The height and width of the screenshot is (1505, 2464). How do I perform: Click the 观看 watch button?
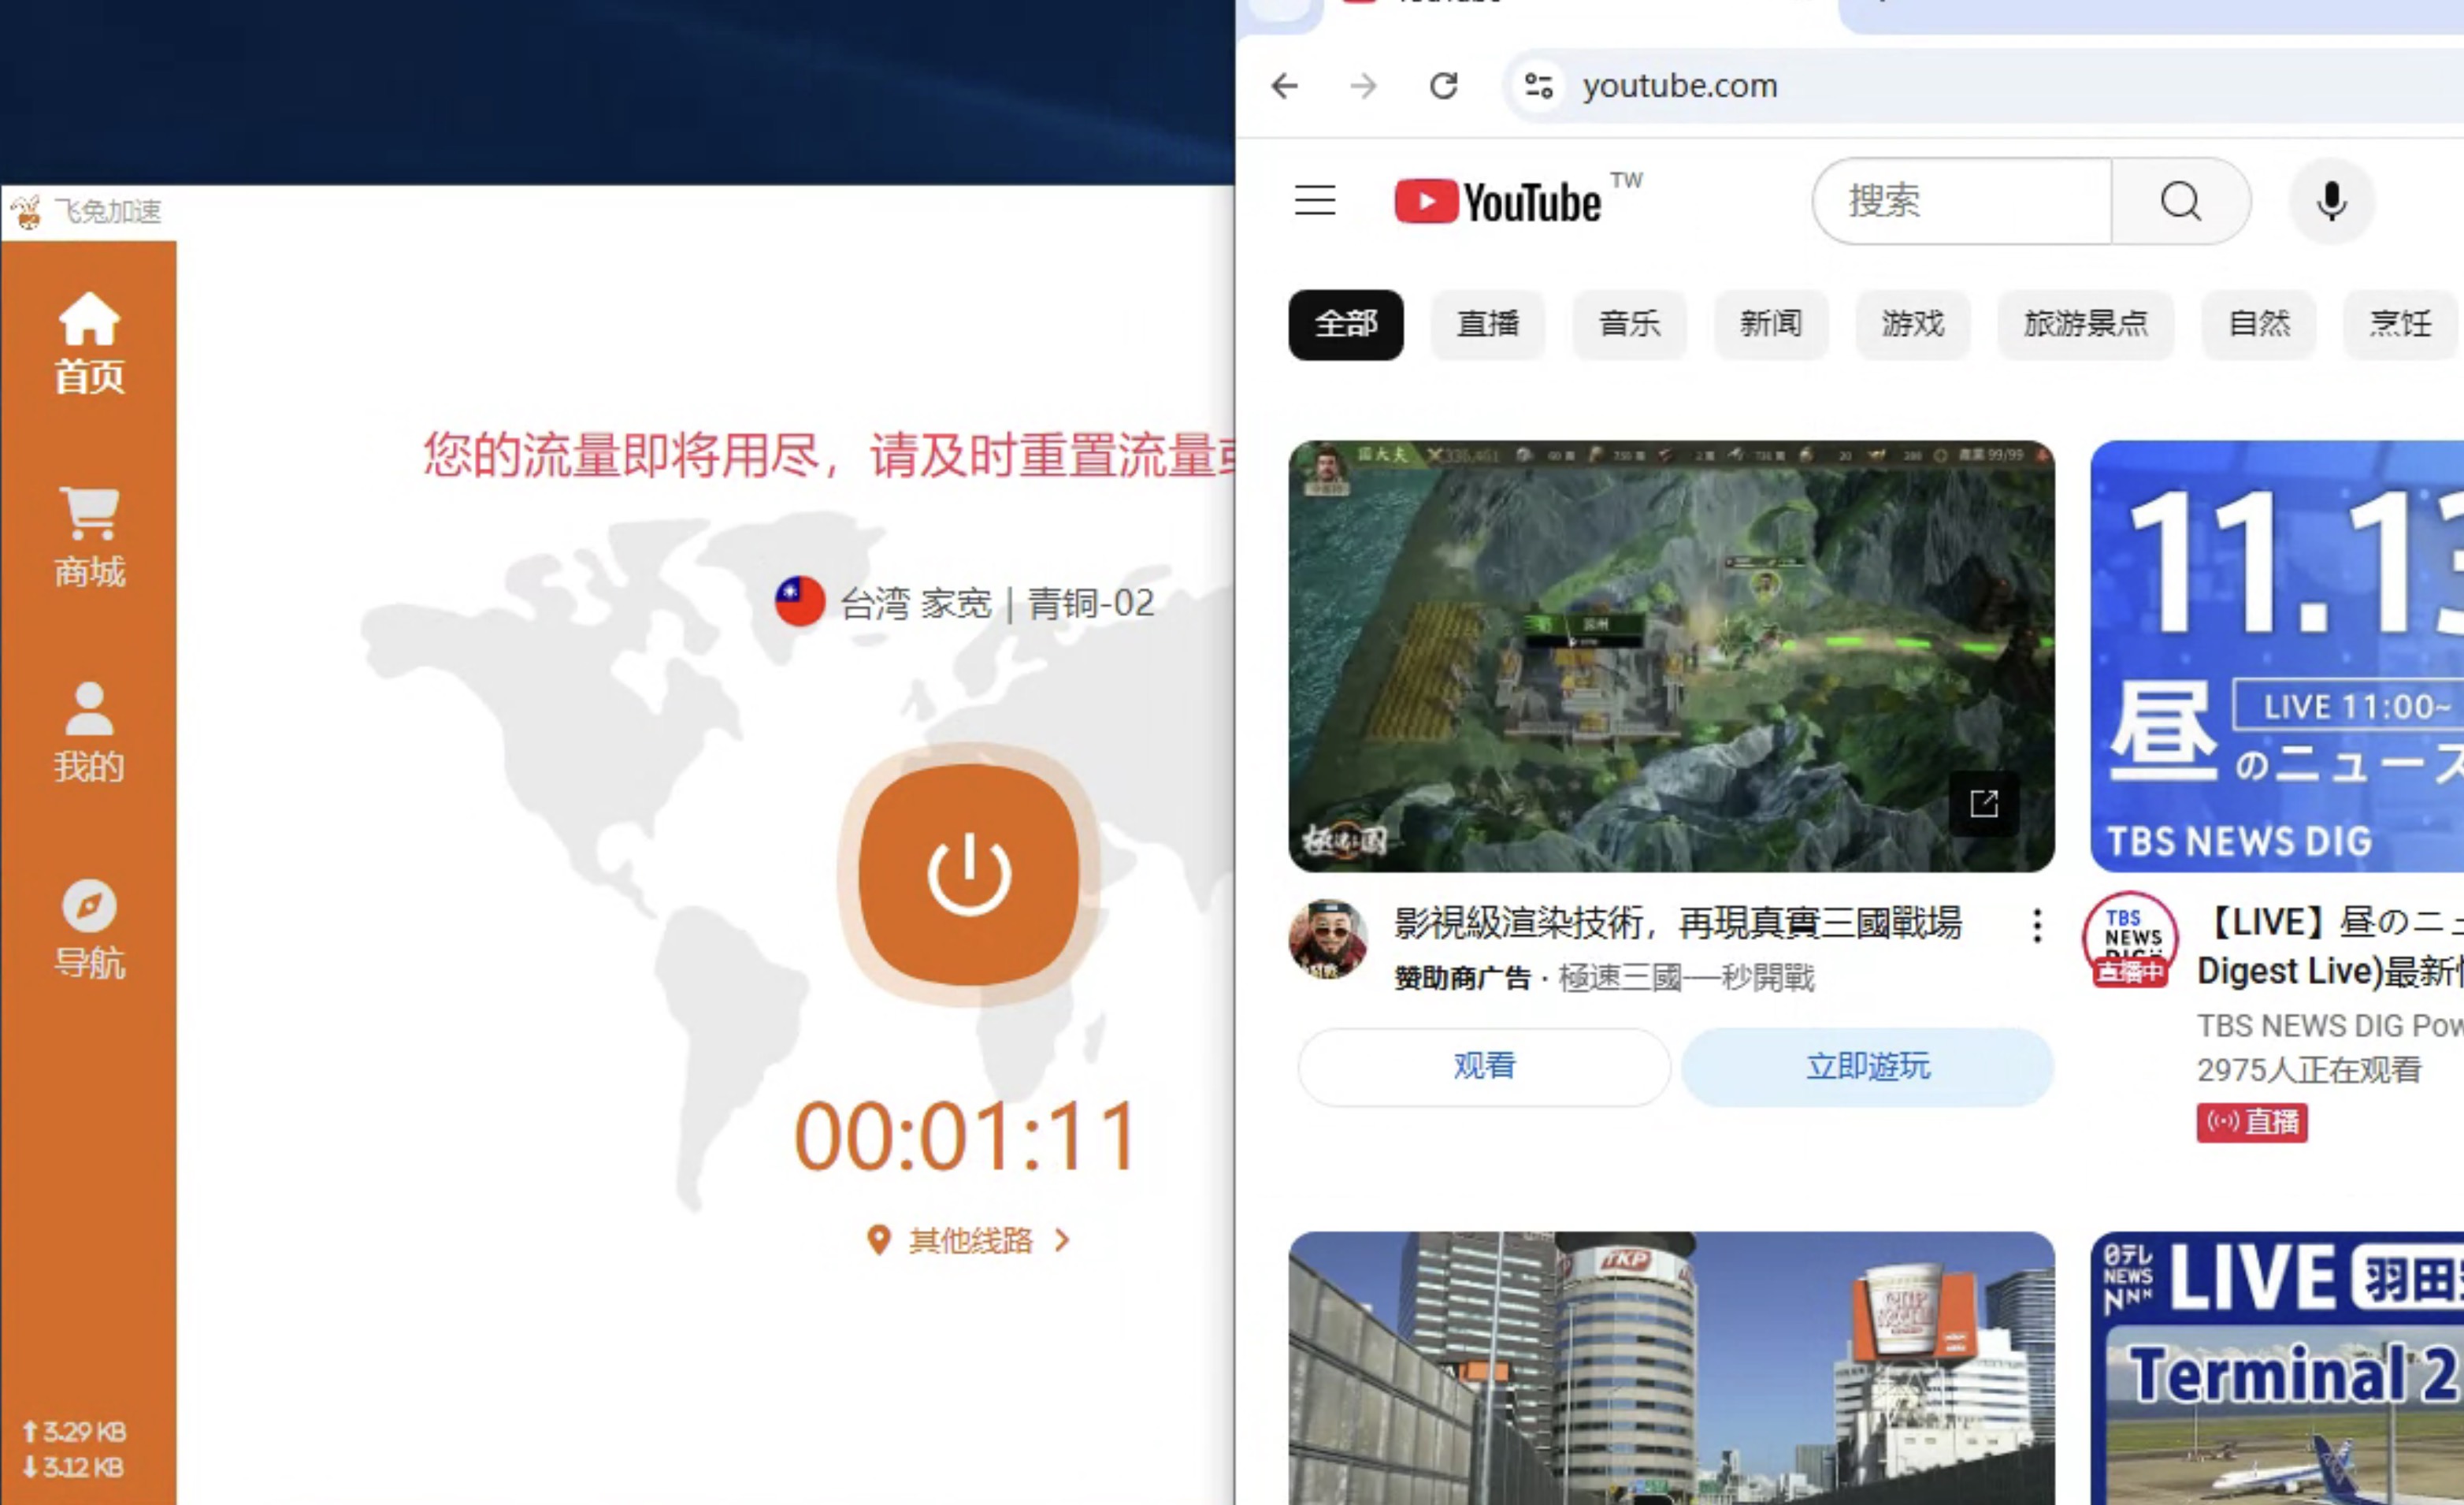click(1484, 1067)
